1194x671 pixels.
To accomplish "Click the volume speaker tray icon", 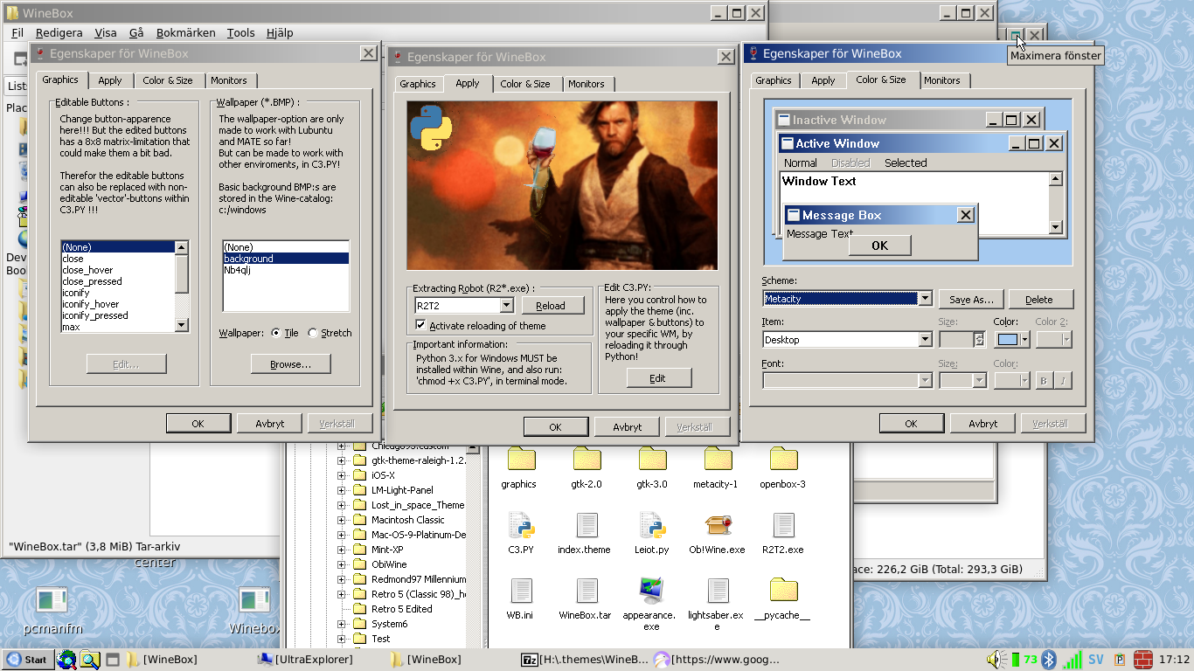I will tap(996, 659).
